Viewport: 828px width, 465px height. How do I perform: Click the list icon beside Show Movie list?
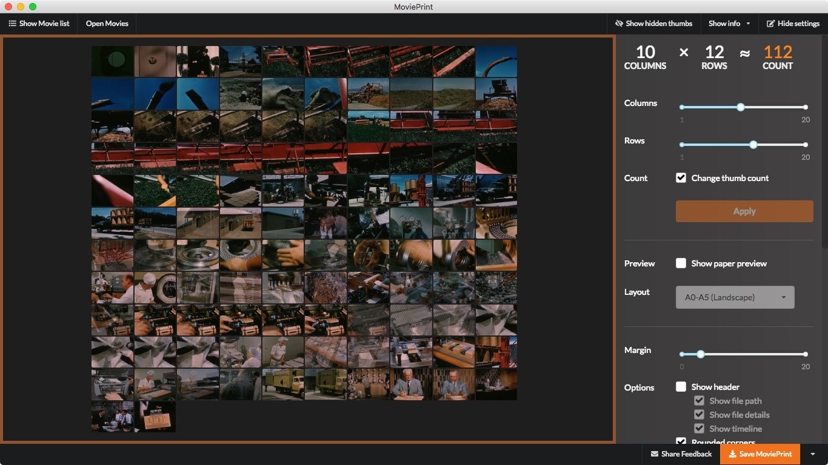12,24
